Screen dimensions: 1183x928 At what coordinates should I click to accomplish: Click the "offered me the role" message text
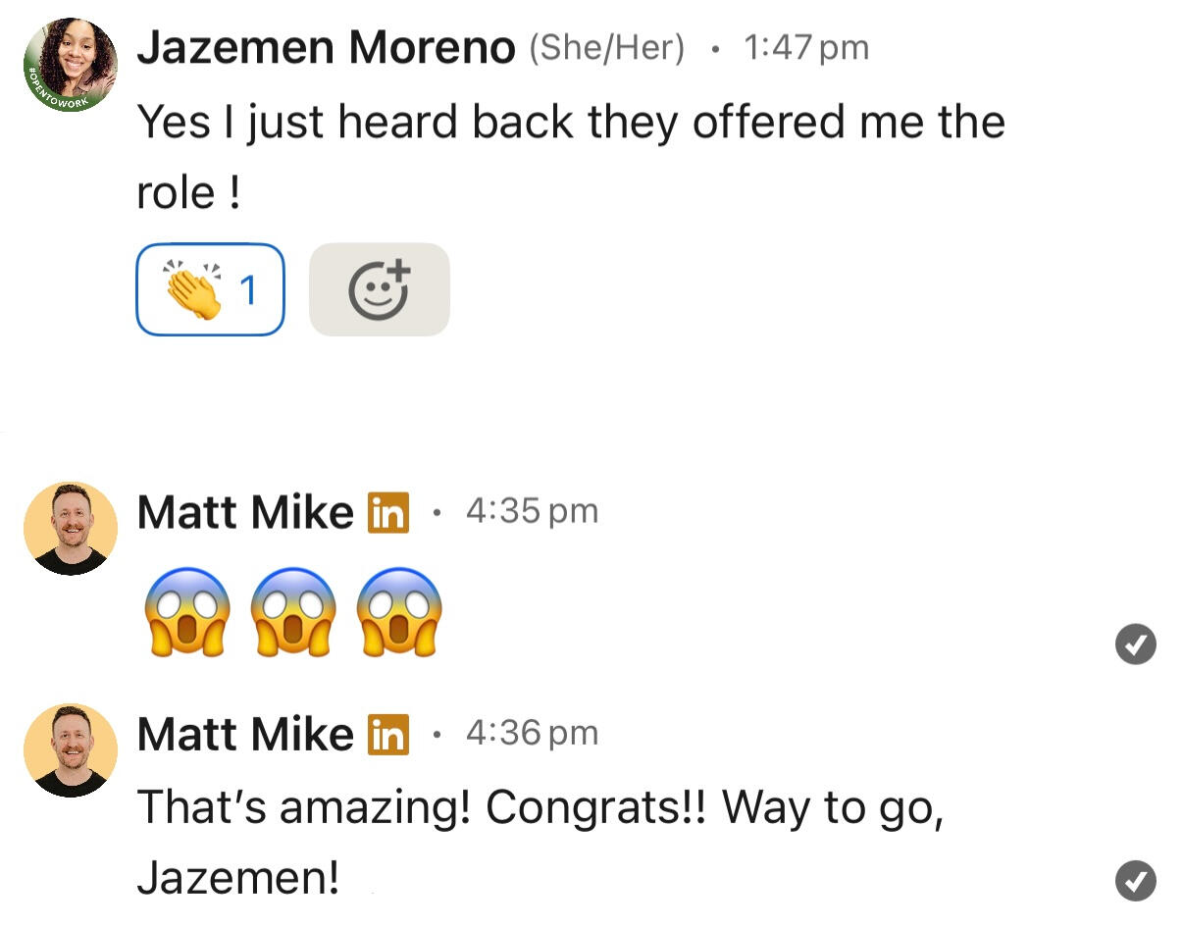click(x=571, y=124)
